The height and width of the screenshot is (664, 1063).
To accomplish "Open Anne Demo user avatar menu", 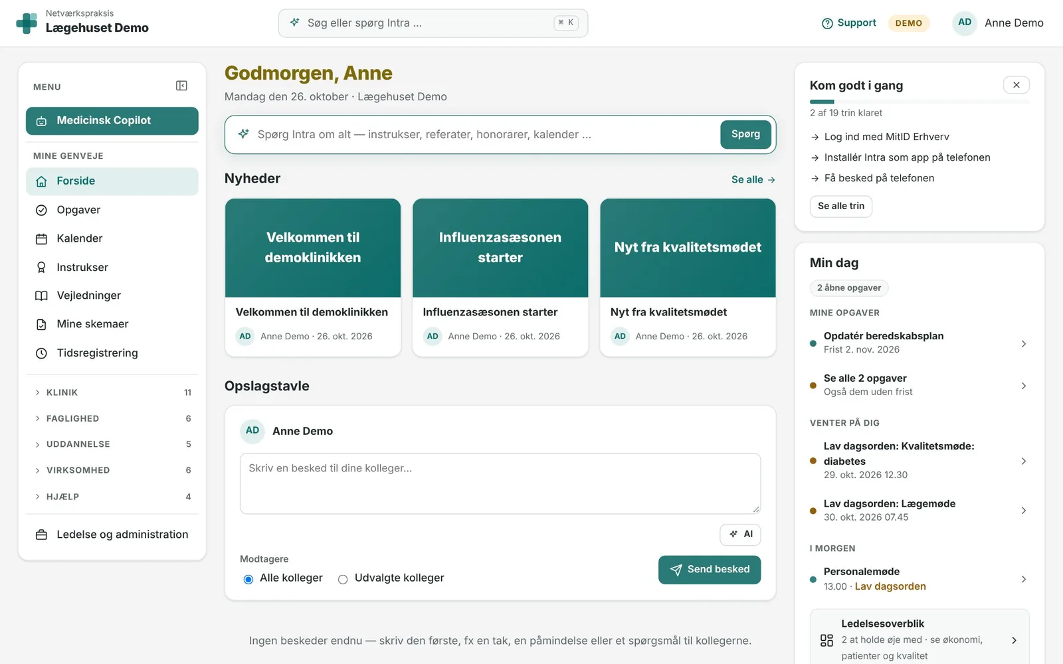I will 965,23.
